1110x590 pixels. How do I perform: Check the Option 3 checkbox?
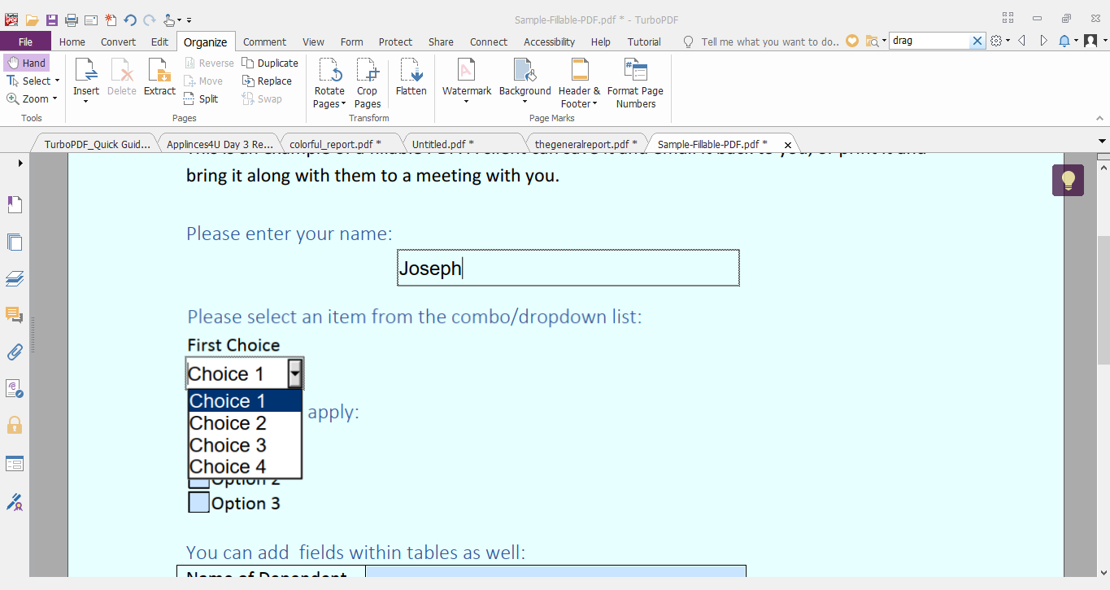(x=199, y=503)
